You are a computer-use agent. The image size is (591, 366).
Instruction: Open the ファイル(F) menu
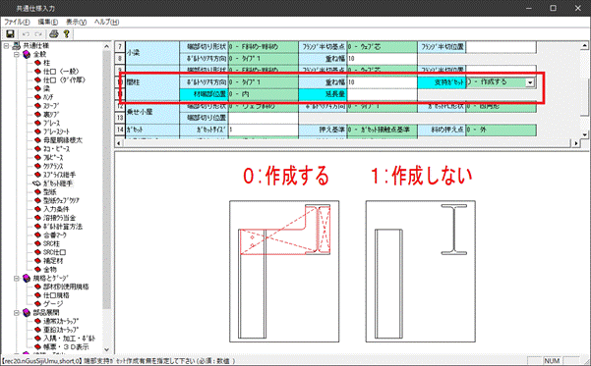click(17, 22)
